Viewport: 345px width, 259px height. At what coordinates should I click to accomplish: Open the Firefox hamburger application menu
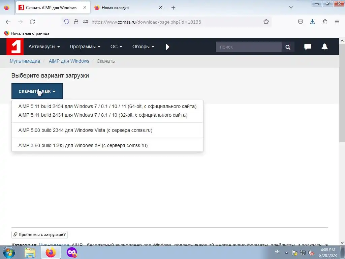pyautogui.click(x=337, y=22)
